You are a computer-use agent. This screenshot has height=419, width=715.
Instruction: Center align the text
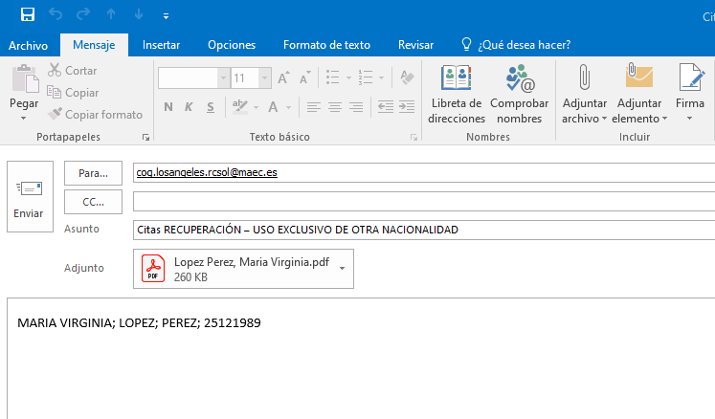tap(335, 107)
